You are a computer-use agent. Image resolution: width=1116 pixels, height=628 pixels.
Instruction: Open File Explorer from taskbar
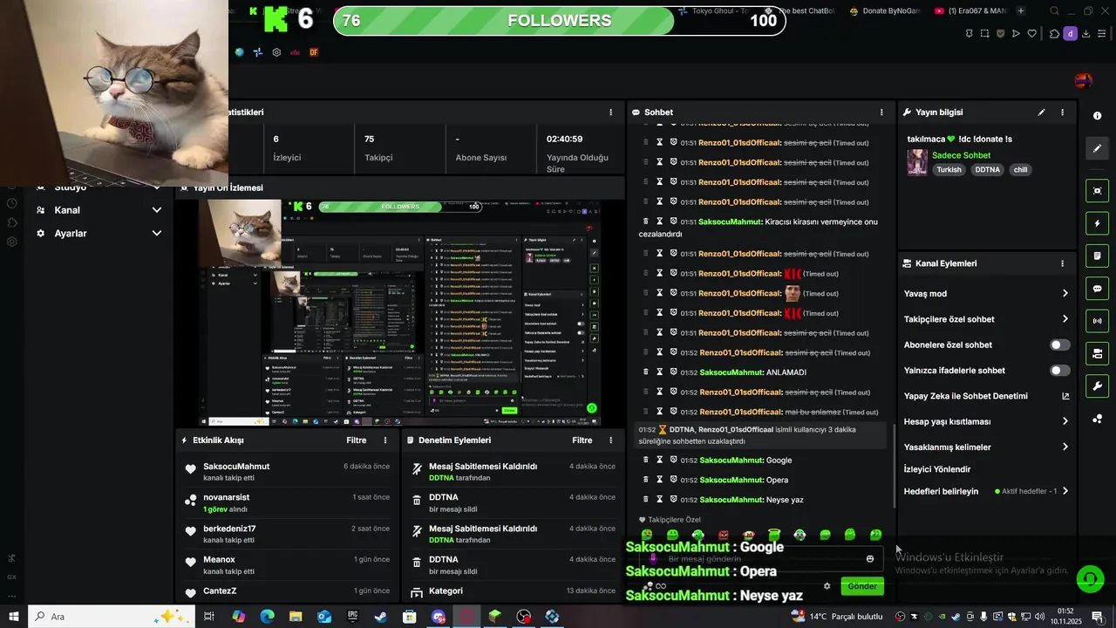(296, 617)
